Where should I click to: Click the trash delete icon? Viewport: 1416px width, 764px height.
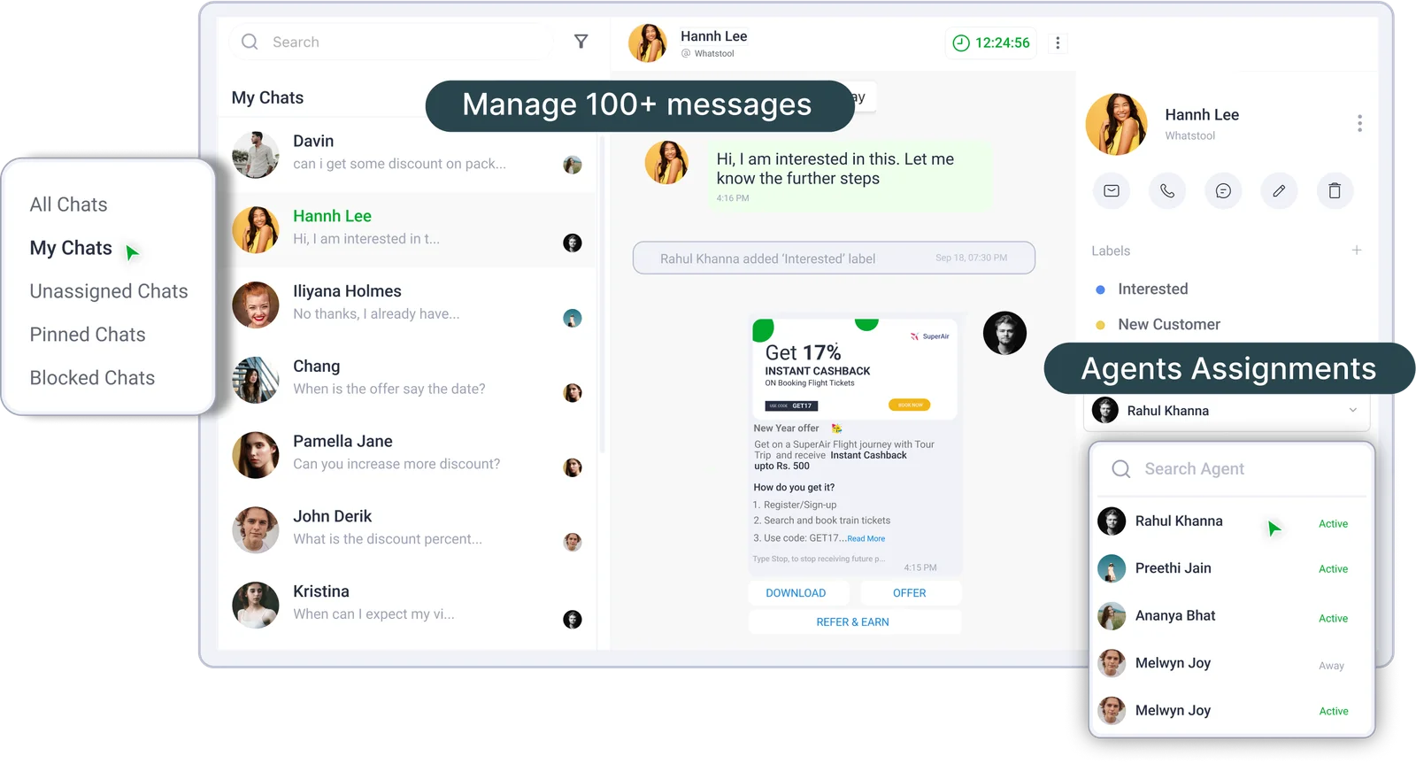tap(1335, 191)
